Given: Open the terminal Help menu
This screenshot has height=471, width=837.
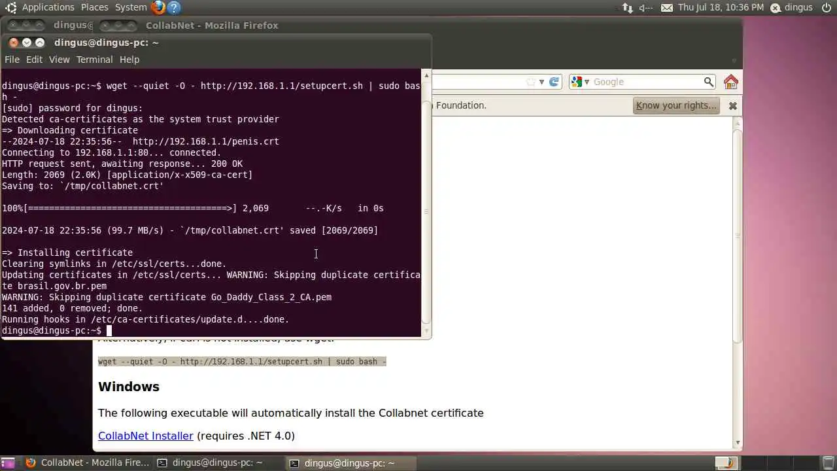Looking at the screenshot, I should coord(129,60).
